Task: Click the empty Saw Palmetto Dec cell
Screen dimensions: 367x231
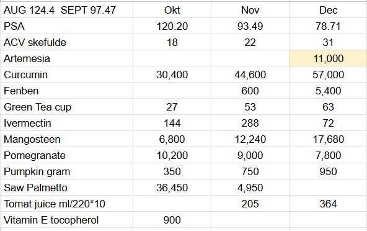Action: coord(328,188)
